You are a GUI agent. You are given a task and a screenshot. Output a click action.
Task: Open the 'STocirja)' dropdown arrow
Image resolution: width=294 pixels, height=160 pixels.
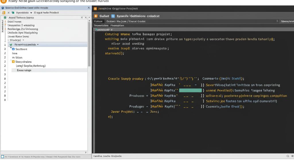[x=23, y=40]
